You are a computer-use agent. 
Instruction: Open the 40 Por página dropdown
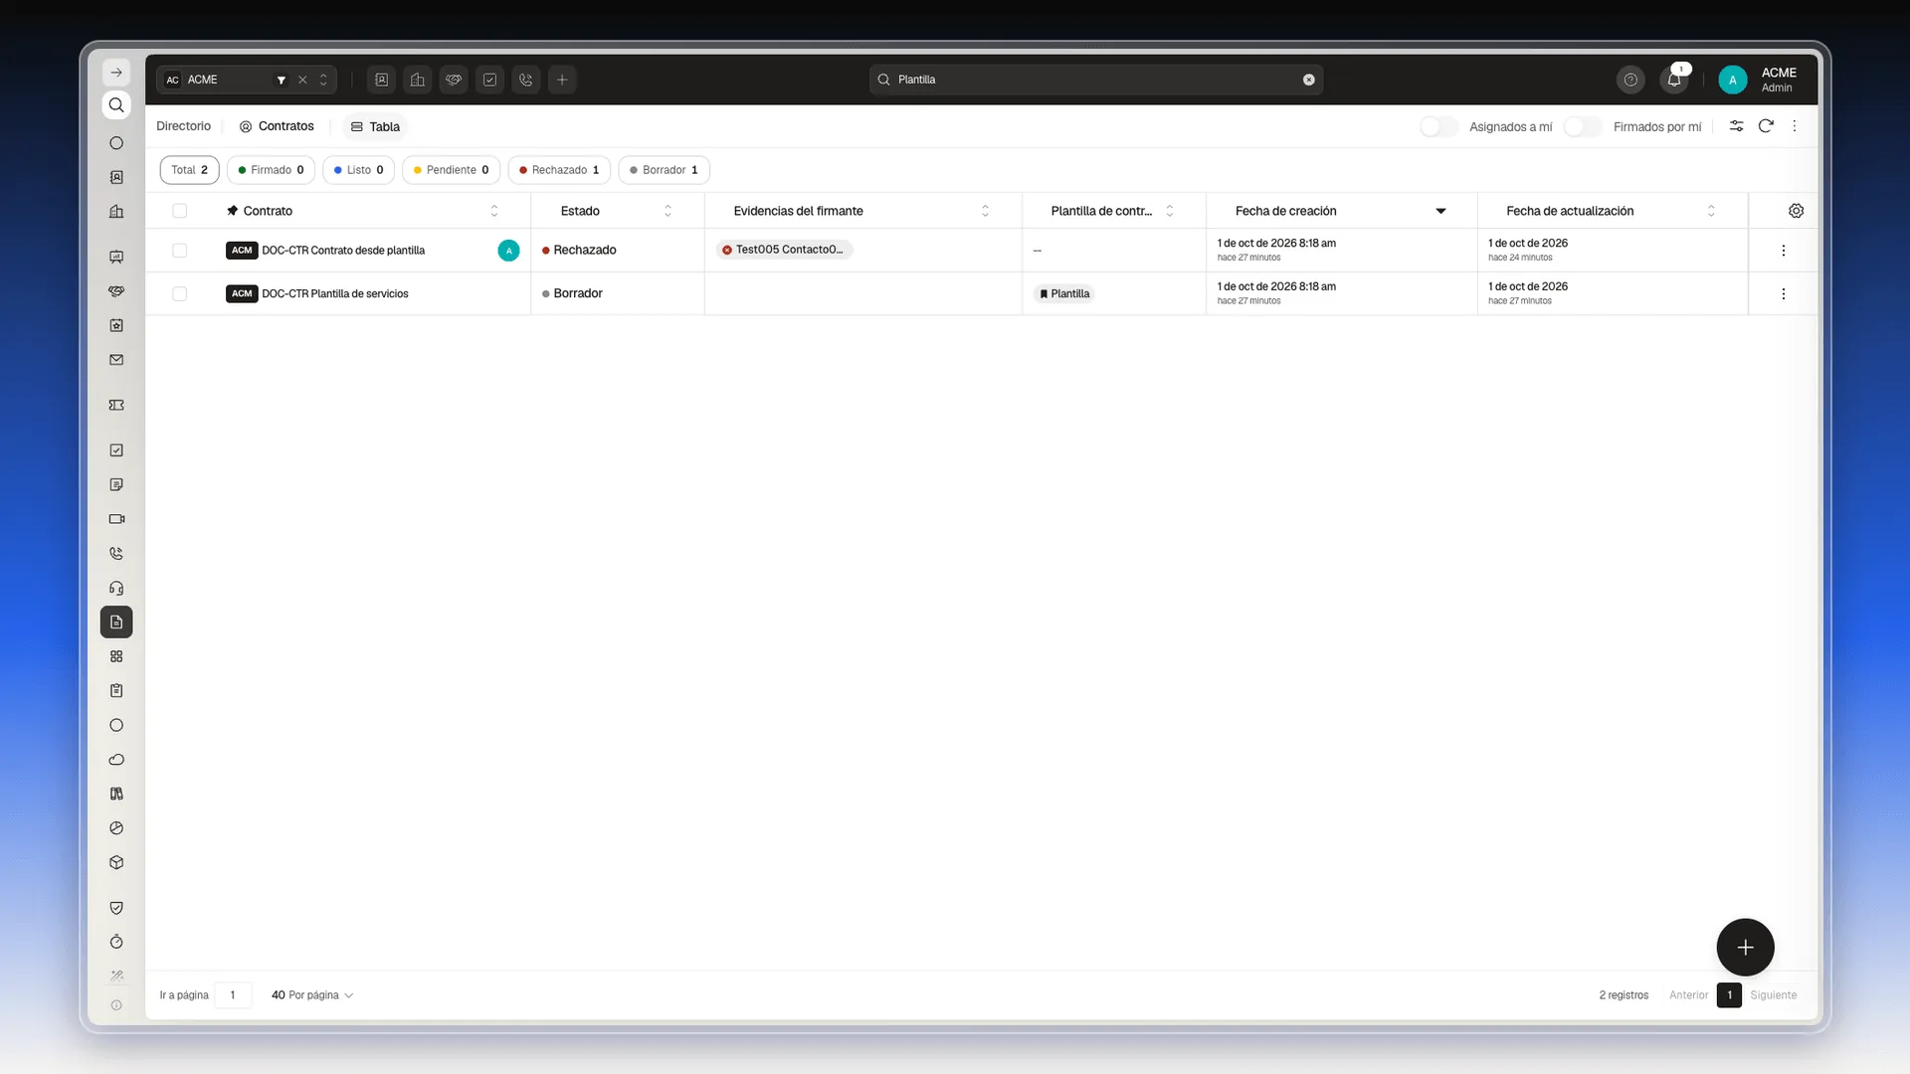pyautogui.click(x=312, y=995)
